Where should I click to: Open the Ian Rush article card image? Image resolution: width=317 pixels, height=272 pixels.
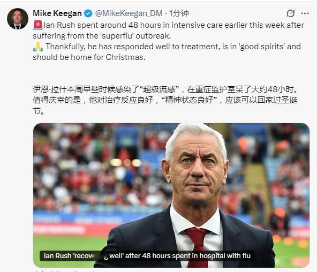(x=171, y=195)
